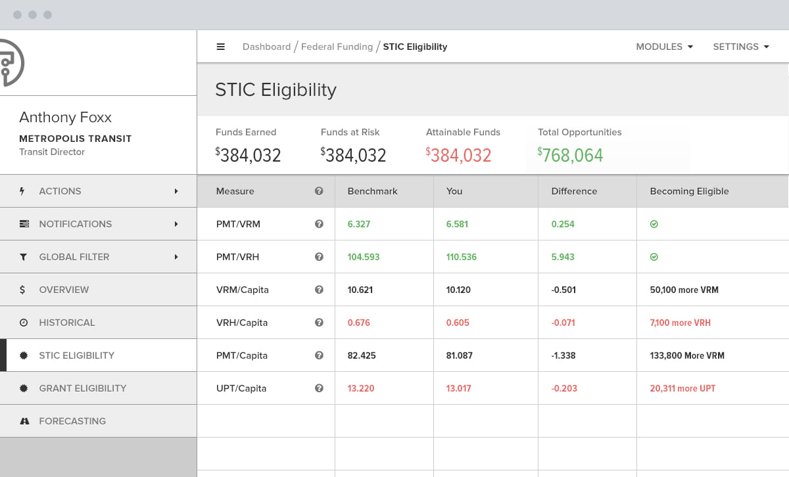
Task: Click difference value 0.254
Action: coord(563,224)
